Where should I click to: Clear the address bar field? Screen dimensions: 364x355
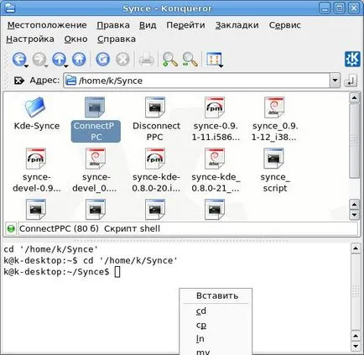pyautogui.click(x=19, y=81)
